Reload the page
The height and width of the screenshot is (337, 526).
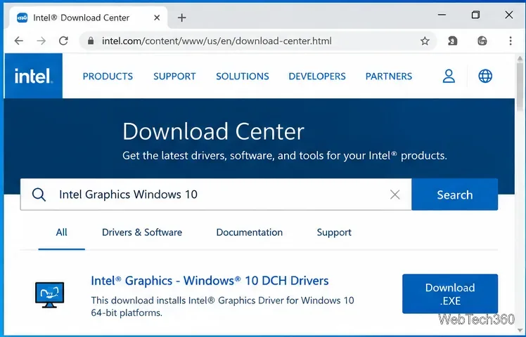pos(63,41)
